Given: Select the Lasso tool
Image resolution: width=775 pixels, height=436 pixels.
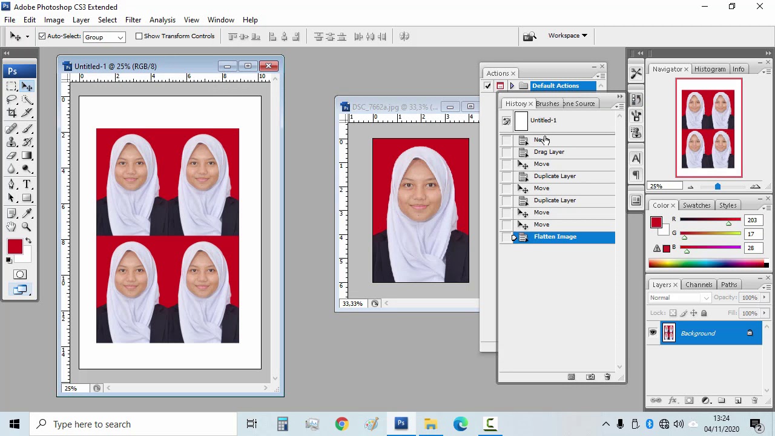Looking at the screenshot, I should (10, 99).
